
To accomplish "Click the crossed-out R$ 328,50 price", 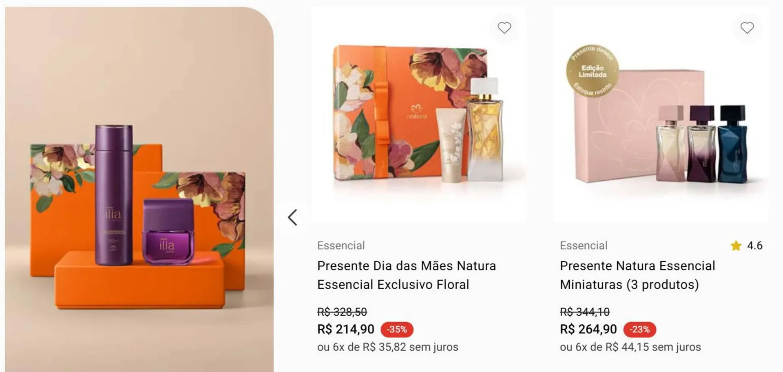I will tap(342, 312).
